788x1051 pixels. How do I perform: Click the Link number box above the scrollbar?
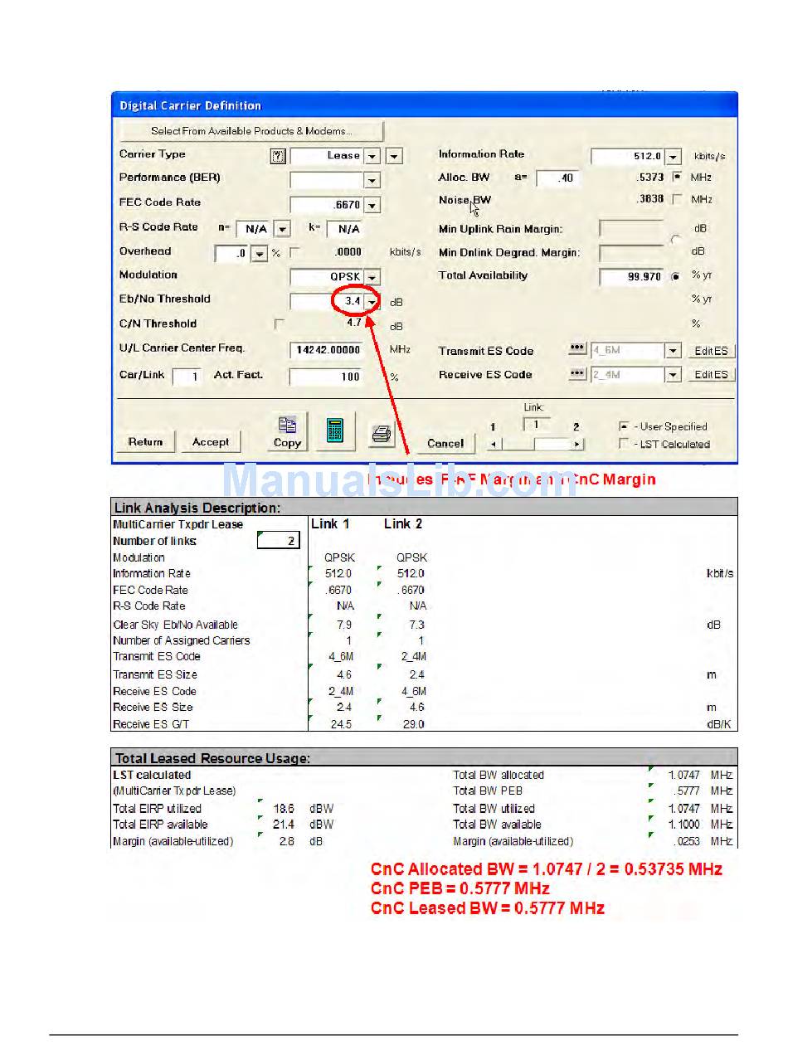[535, 424]
